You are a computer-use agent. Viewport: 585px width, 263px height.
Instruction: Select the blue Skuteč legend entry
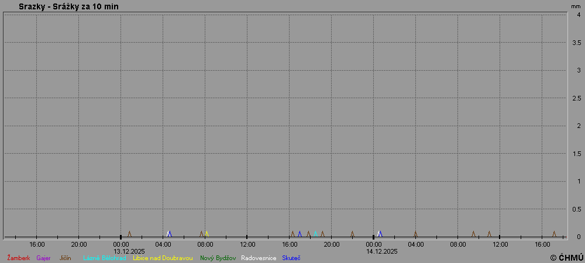coord(291,258)
